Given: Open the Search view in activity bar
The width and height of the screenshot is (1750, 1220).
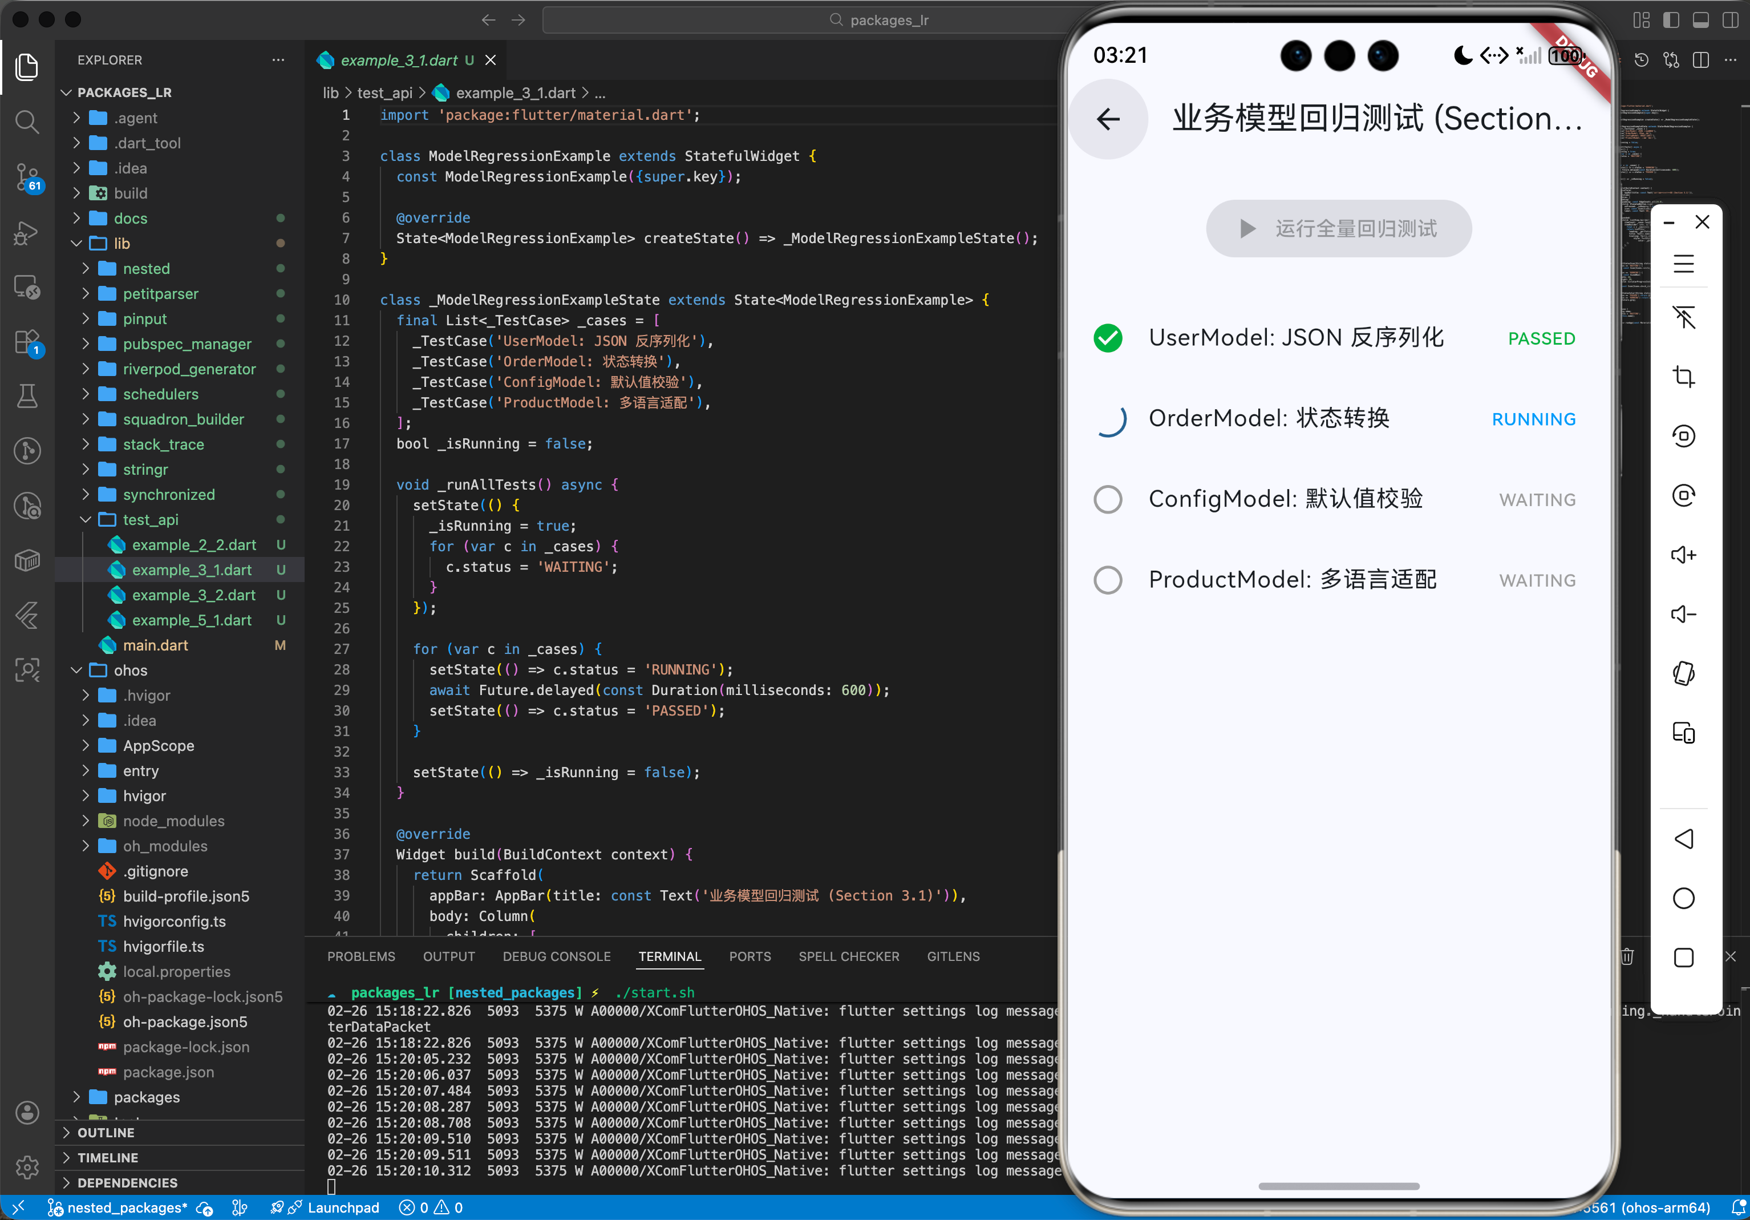Looking at the screenshot, I should [27, 121].
